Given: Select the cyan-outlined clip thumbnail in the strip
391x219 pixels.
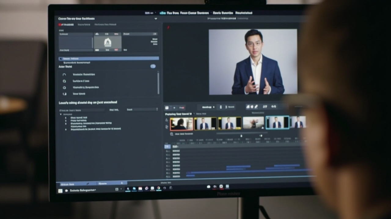Looking at the screenshot, I should tap(277, 123).
